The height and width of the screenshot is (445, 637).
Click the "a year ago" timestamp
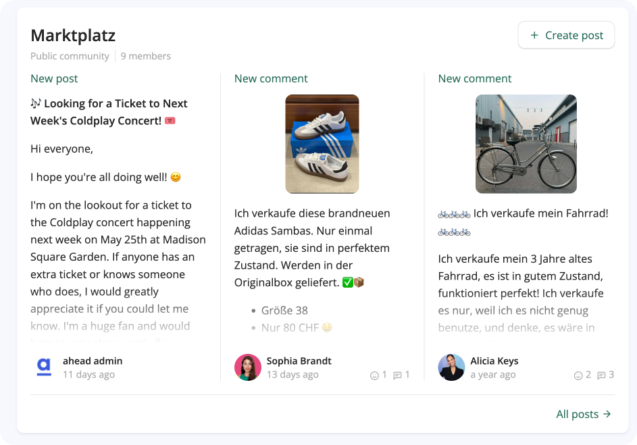(493, 374)
